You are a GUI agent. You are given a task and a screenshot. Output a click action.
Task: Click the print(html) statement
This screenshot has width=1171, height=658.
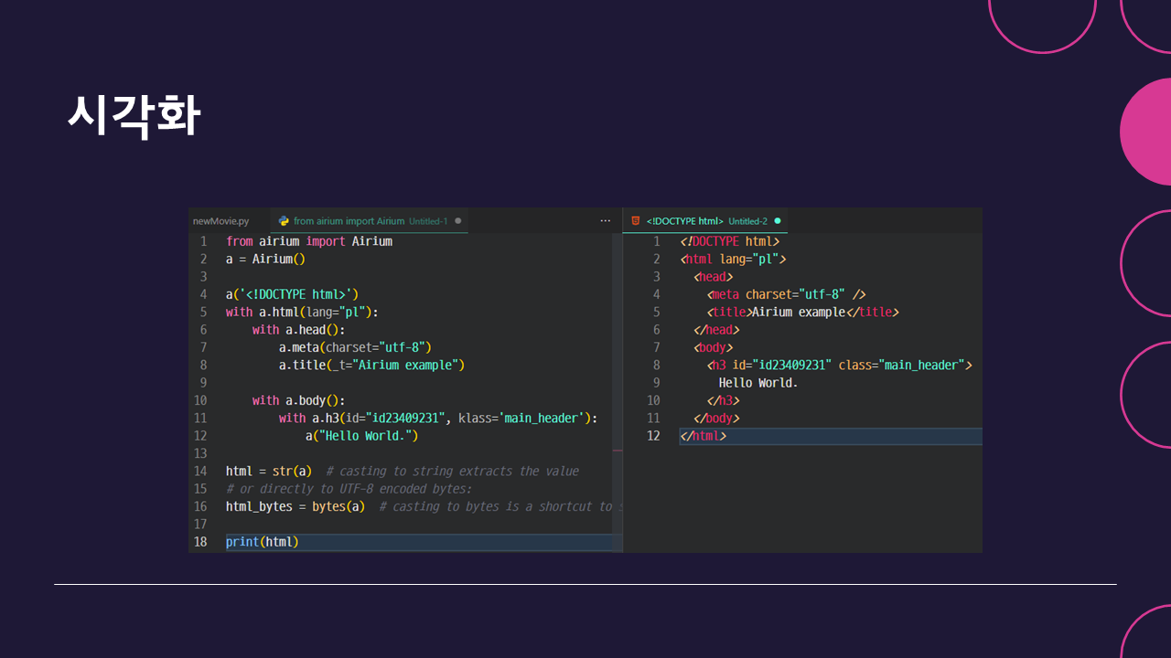coord(263,542)
